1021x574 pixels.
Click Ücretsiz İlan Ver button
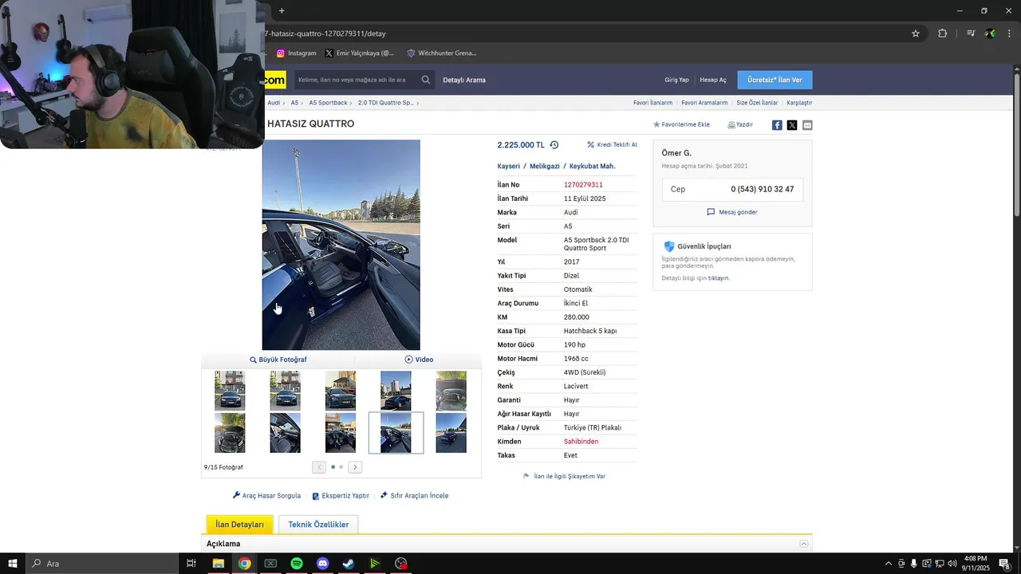point(775,80)
